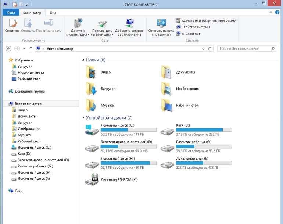Screen dimensions: 283x224
Task: Switch to the Вид ribbon tab
Action: [x=53, y=13]
